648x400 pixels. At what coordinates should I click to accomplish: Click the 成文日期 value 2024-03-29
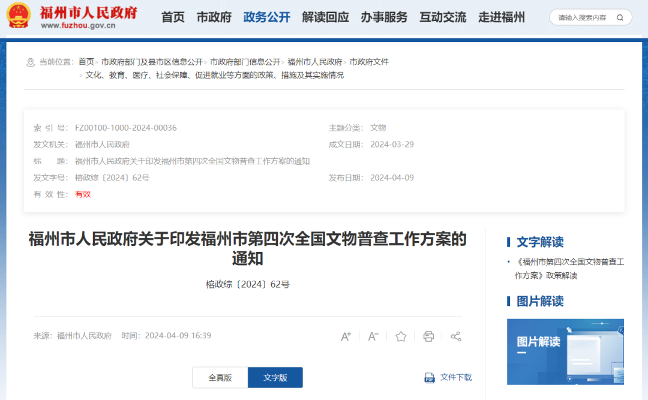coord(392,145)
